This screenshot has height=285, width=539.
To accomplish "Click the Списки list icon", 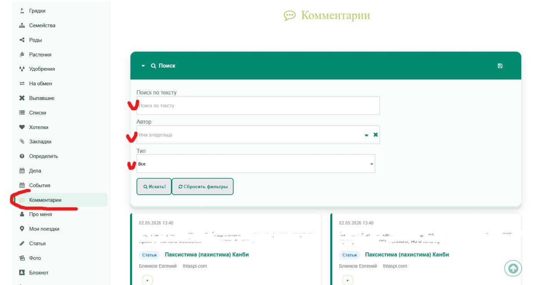I will (x=22, y=113).
